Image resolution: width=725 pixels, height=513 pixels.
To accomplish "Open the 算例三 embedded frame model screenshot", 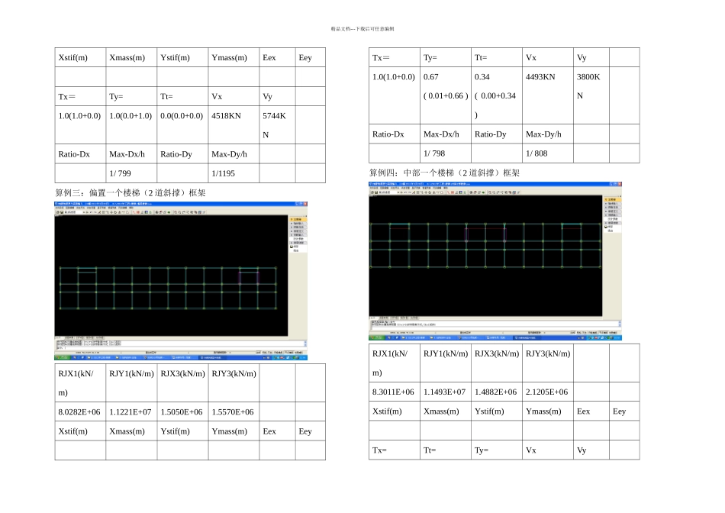I will pos(181,281).
